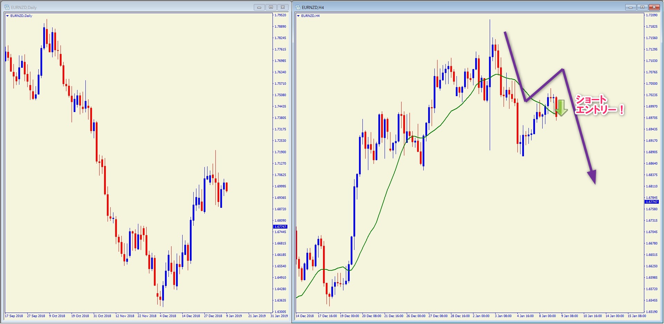Click date label 17 Sep 2018 on Daily chart
Screen dimensions: 664x324
pyautogui.click(x=14, y=316)
